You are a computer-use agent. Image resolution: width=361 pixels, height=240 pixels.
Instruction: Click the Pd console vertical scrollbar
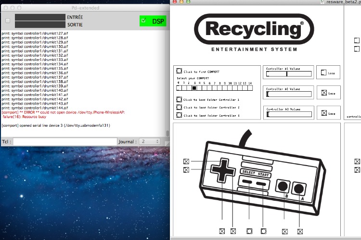point(168,133)
